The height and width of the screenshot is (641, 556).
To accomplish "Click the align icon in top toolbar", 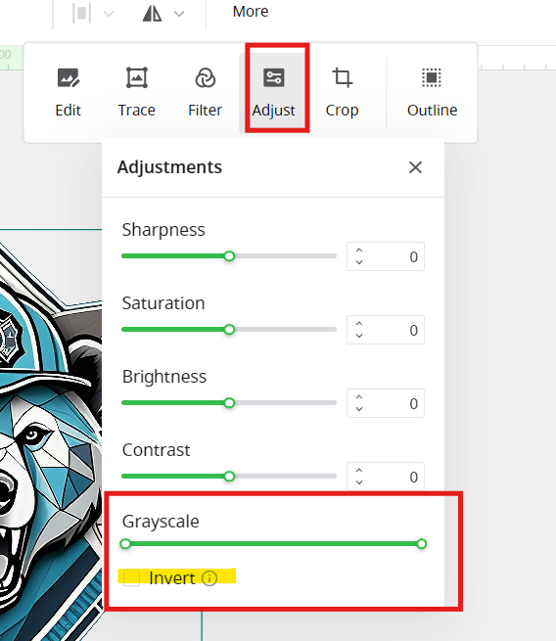I will coord(81,14).
